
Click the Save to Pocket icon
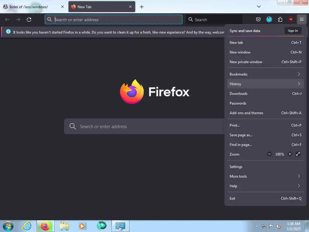coord(258,19)
